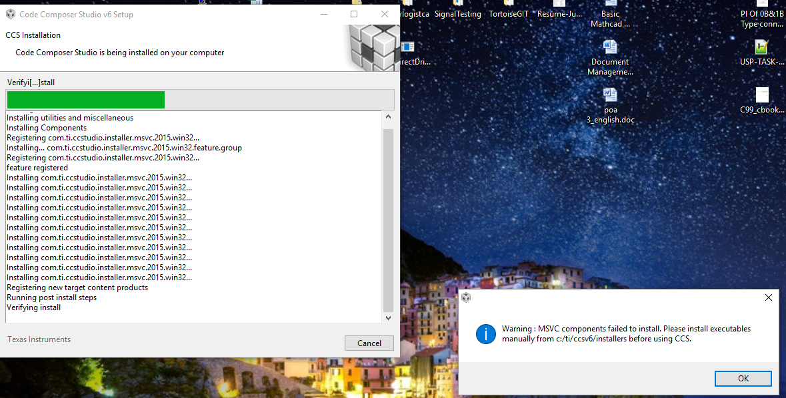Screen dimensions: 786x398
Task: Click the install log scrollbar down arrow
Action: (x=388, y=317)
